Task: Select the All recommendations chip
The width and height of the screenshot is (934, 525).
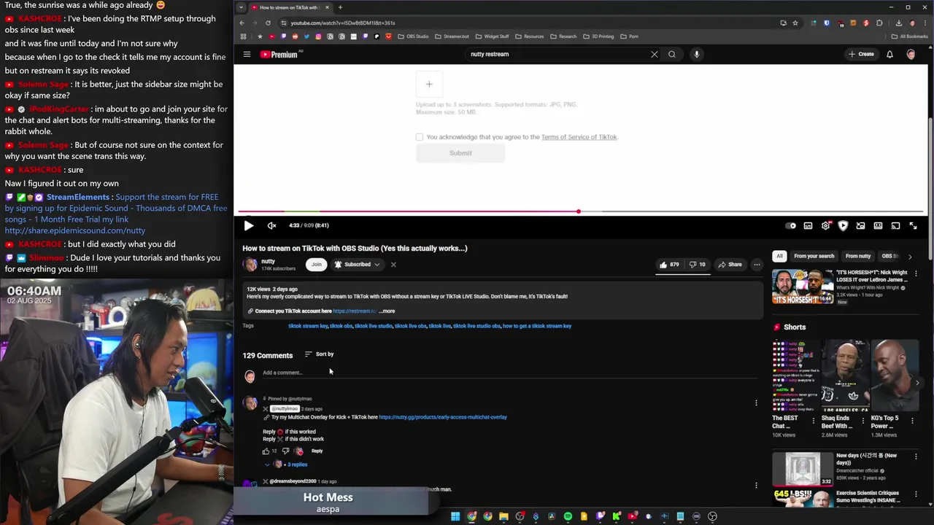Action: pyautogui.click(x=779, y=256)
